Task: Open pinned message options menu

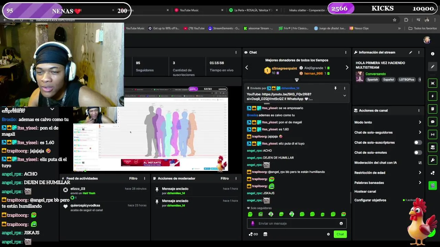Action: tap(344, 88)
